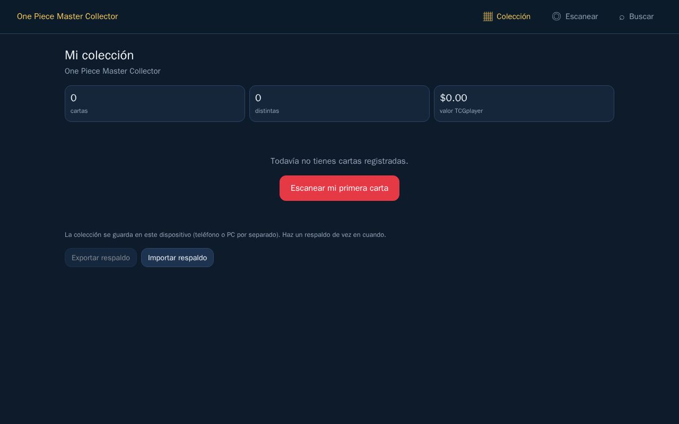
Task: Click the Mi colección heading
Action: pos(99,55)
